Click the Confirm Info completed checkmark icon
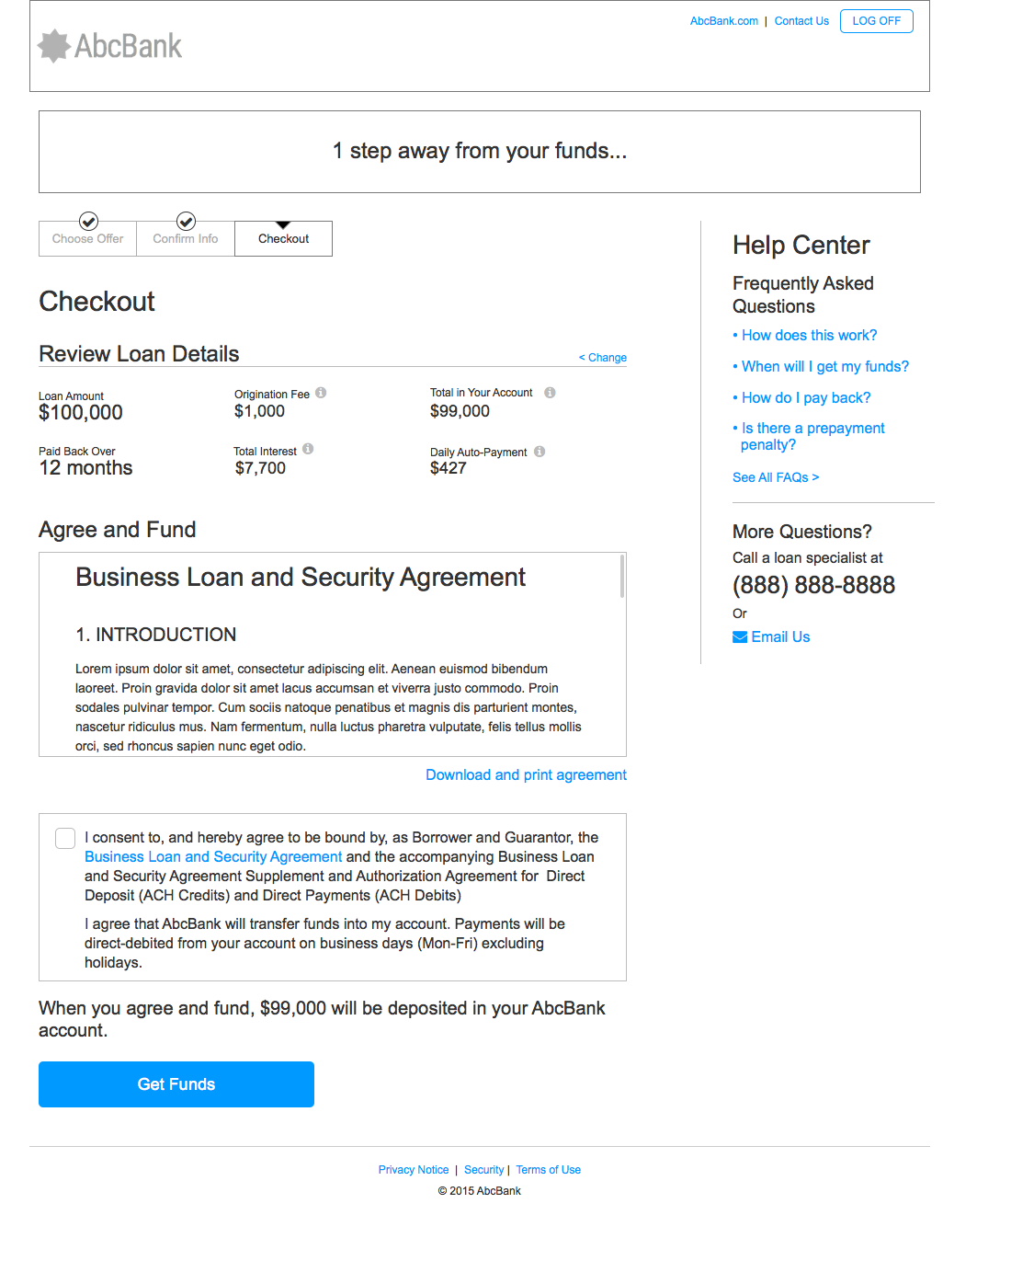 186,222
